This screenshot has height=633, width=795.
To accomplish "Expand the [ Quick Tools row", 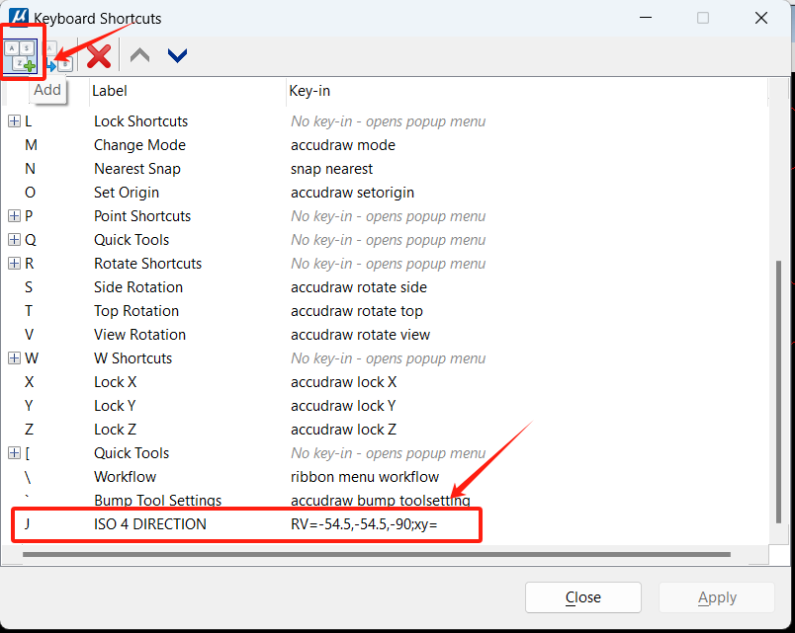I will [14, 453].
